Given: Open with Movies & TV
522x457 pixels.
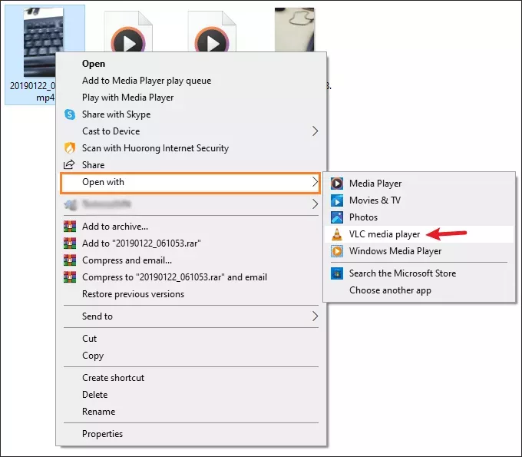Looking at the screenshot, I should (419, 200).
